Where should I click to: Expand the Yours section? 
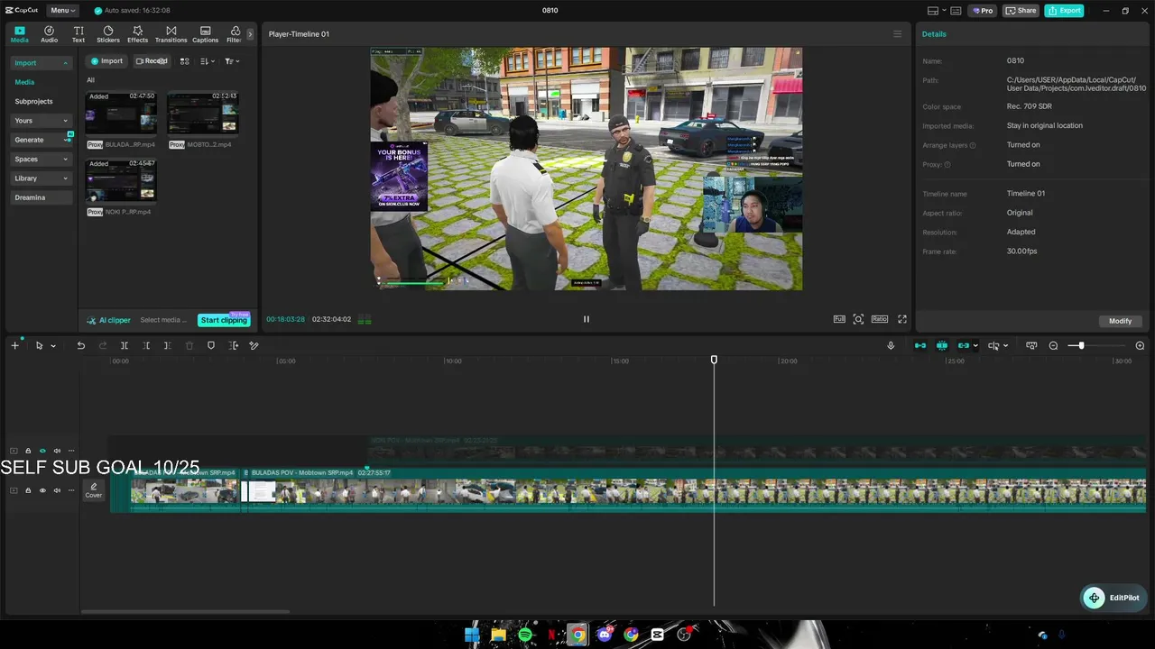click(41, 121)
